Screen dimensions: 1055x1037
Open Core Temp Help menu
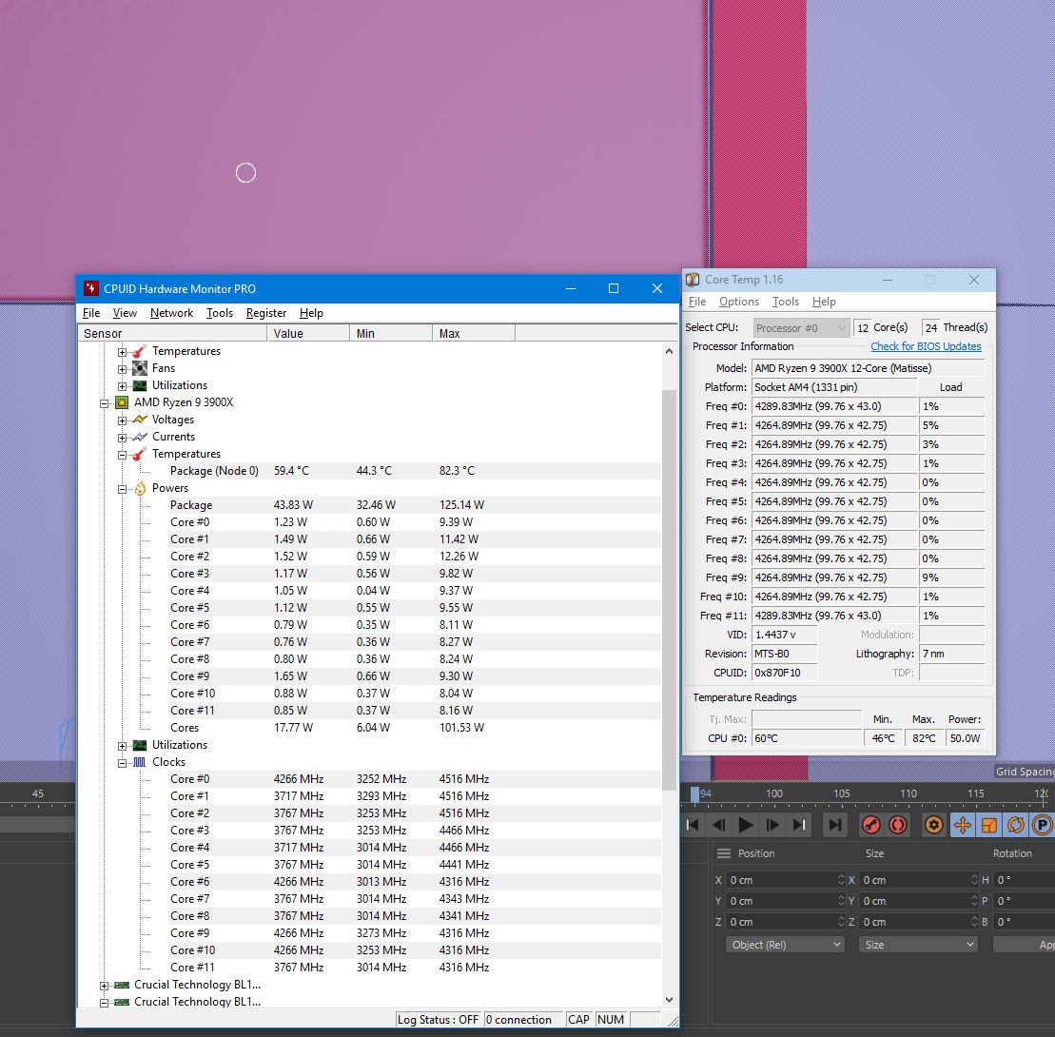coord(824,302)
